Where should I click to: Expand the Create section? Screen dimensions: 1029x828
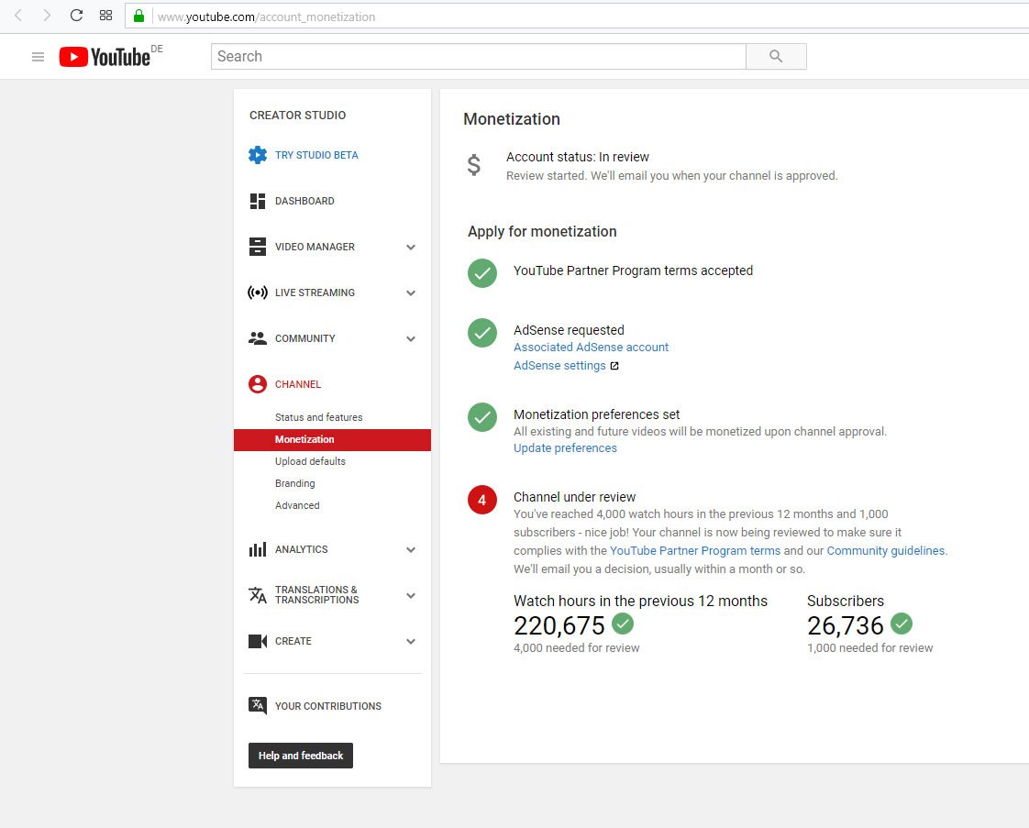coord(411,642)
